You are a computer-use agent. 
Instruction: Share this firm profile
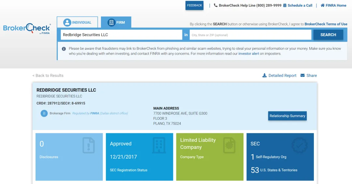(x=311, y=75)
